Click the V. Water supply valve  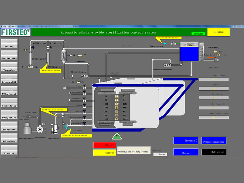tap(29, 116)
